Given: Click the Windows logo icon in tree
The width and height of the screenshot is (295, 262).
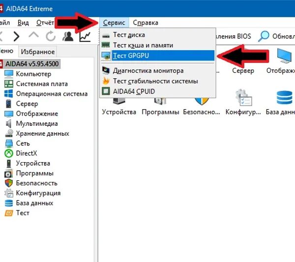Looking at the screenshot, I should coord(9,94).
